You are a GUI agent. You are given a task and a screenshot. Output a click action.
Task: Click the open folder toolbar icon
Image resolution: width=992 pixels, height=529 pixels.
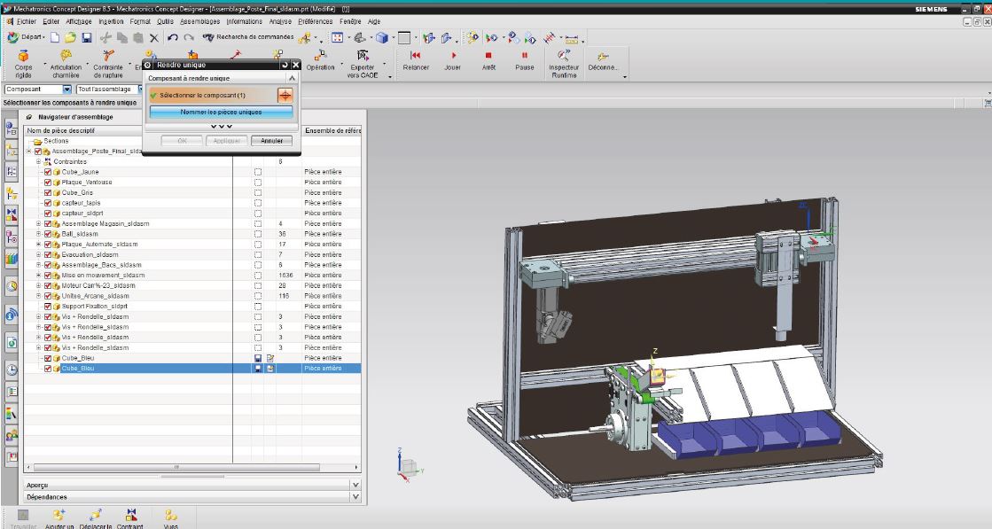70,38
